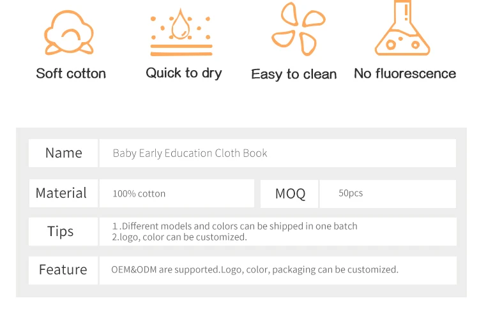The height and width of the screenshot is (319, 479).
Task: Click the Tips header cell
Action: click(61, 232)
